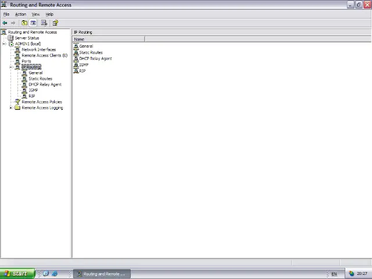Select Server Status in the tree
The height and width of the screenshot is (279, 372).
pyautogui.click(x=27, y=38)
